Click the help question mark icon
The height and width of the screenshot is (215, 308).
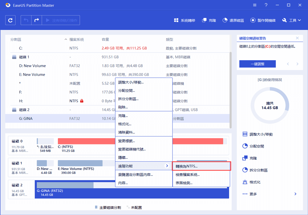[266, 5]
